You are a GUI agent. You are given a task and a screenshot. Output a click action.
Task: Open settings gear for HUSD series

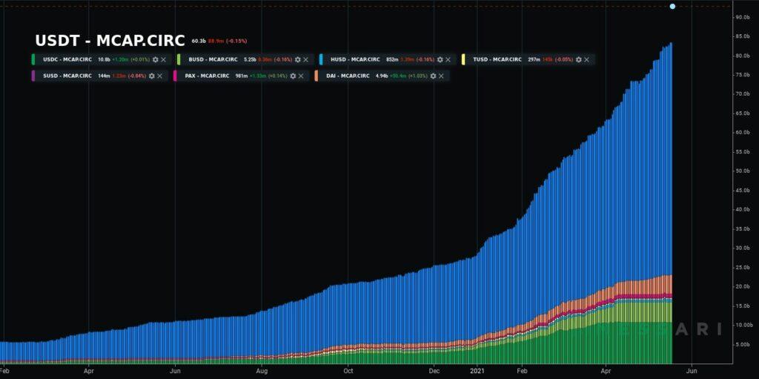coord(440,59)
